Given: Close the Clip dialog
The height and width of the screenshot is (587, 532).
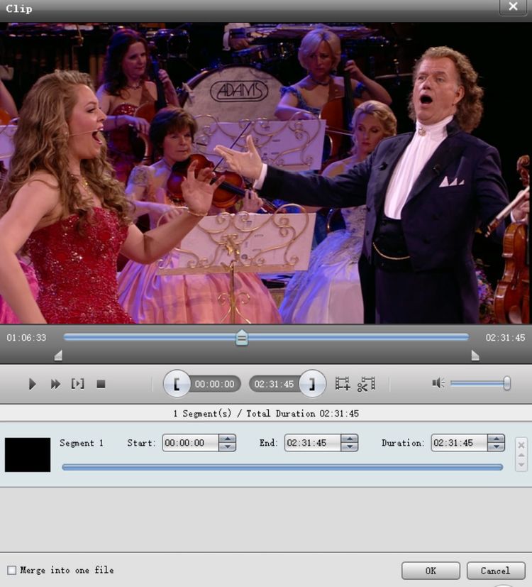Looking at the screenshot, I should point(514,6).
